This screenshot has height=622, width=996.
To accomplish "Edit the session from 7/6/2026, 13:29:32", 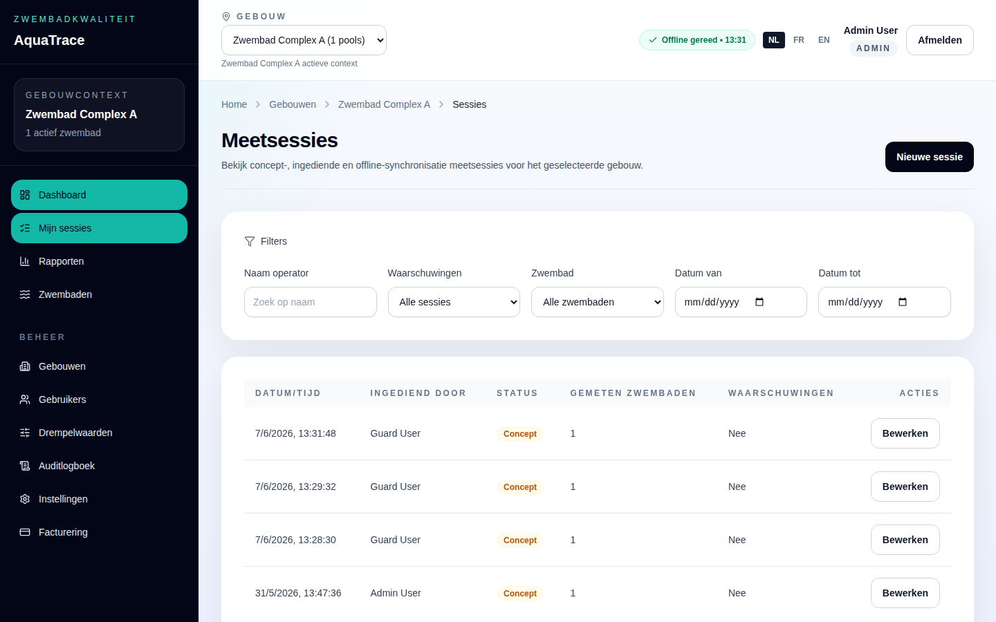I will click(905, 487).
